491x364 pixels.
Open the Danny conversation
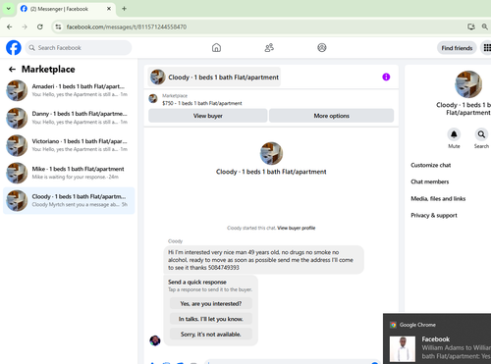[x=69, y=118]
